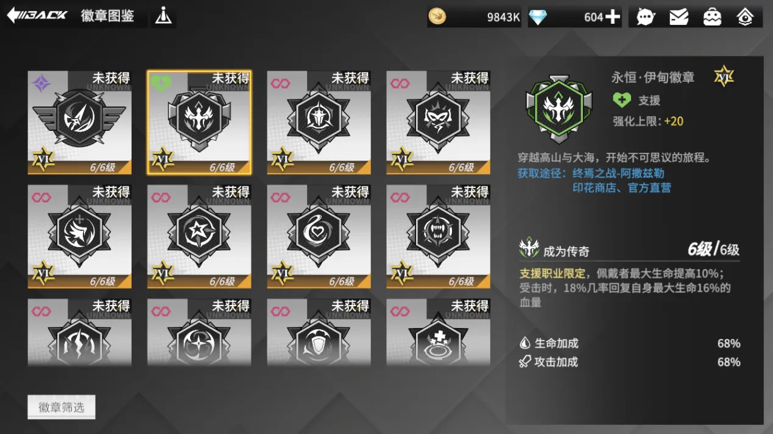Click the home base icon
This screenshot has height=434, width=773.
click(x=745, y=17)
